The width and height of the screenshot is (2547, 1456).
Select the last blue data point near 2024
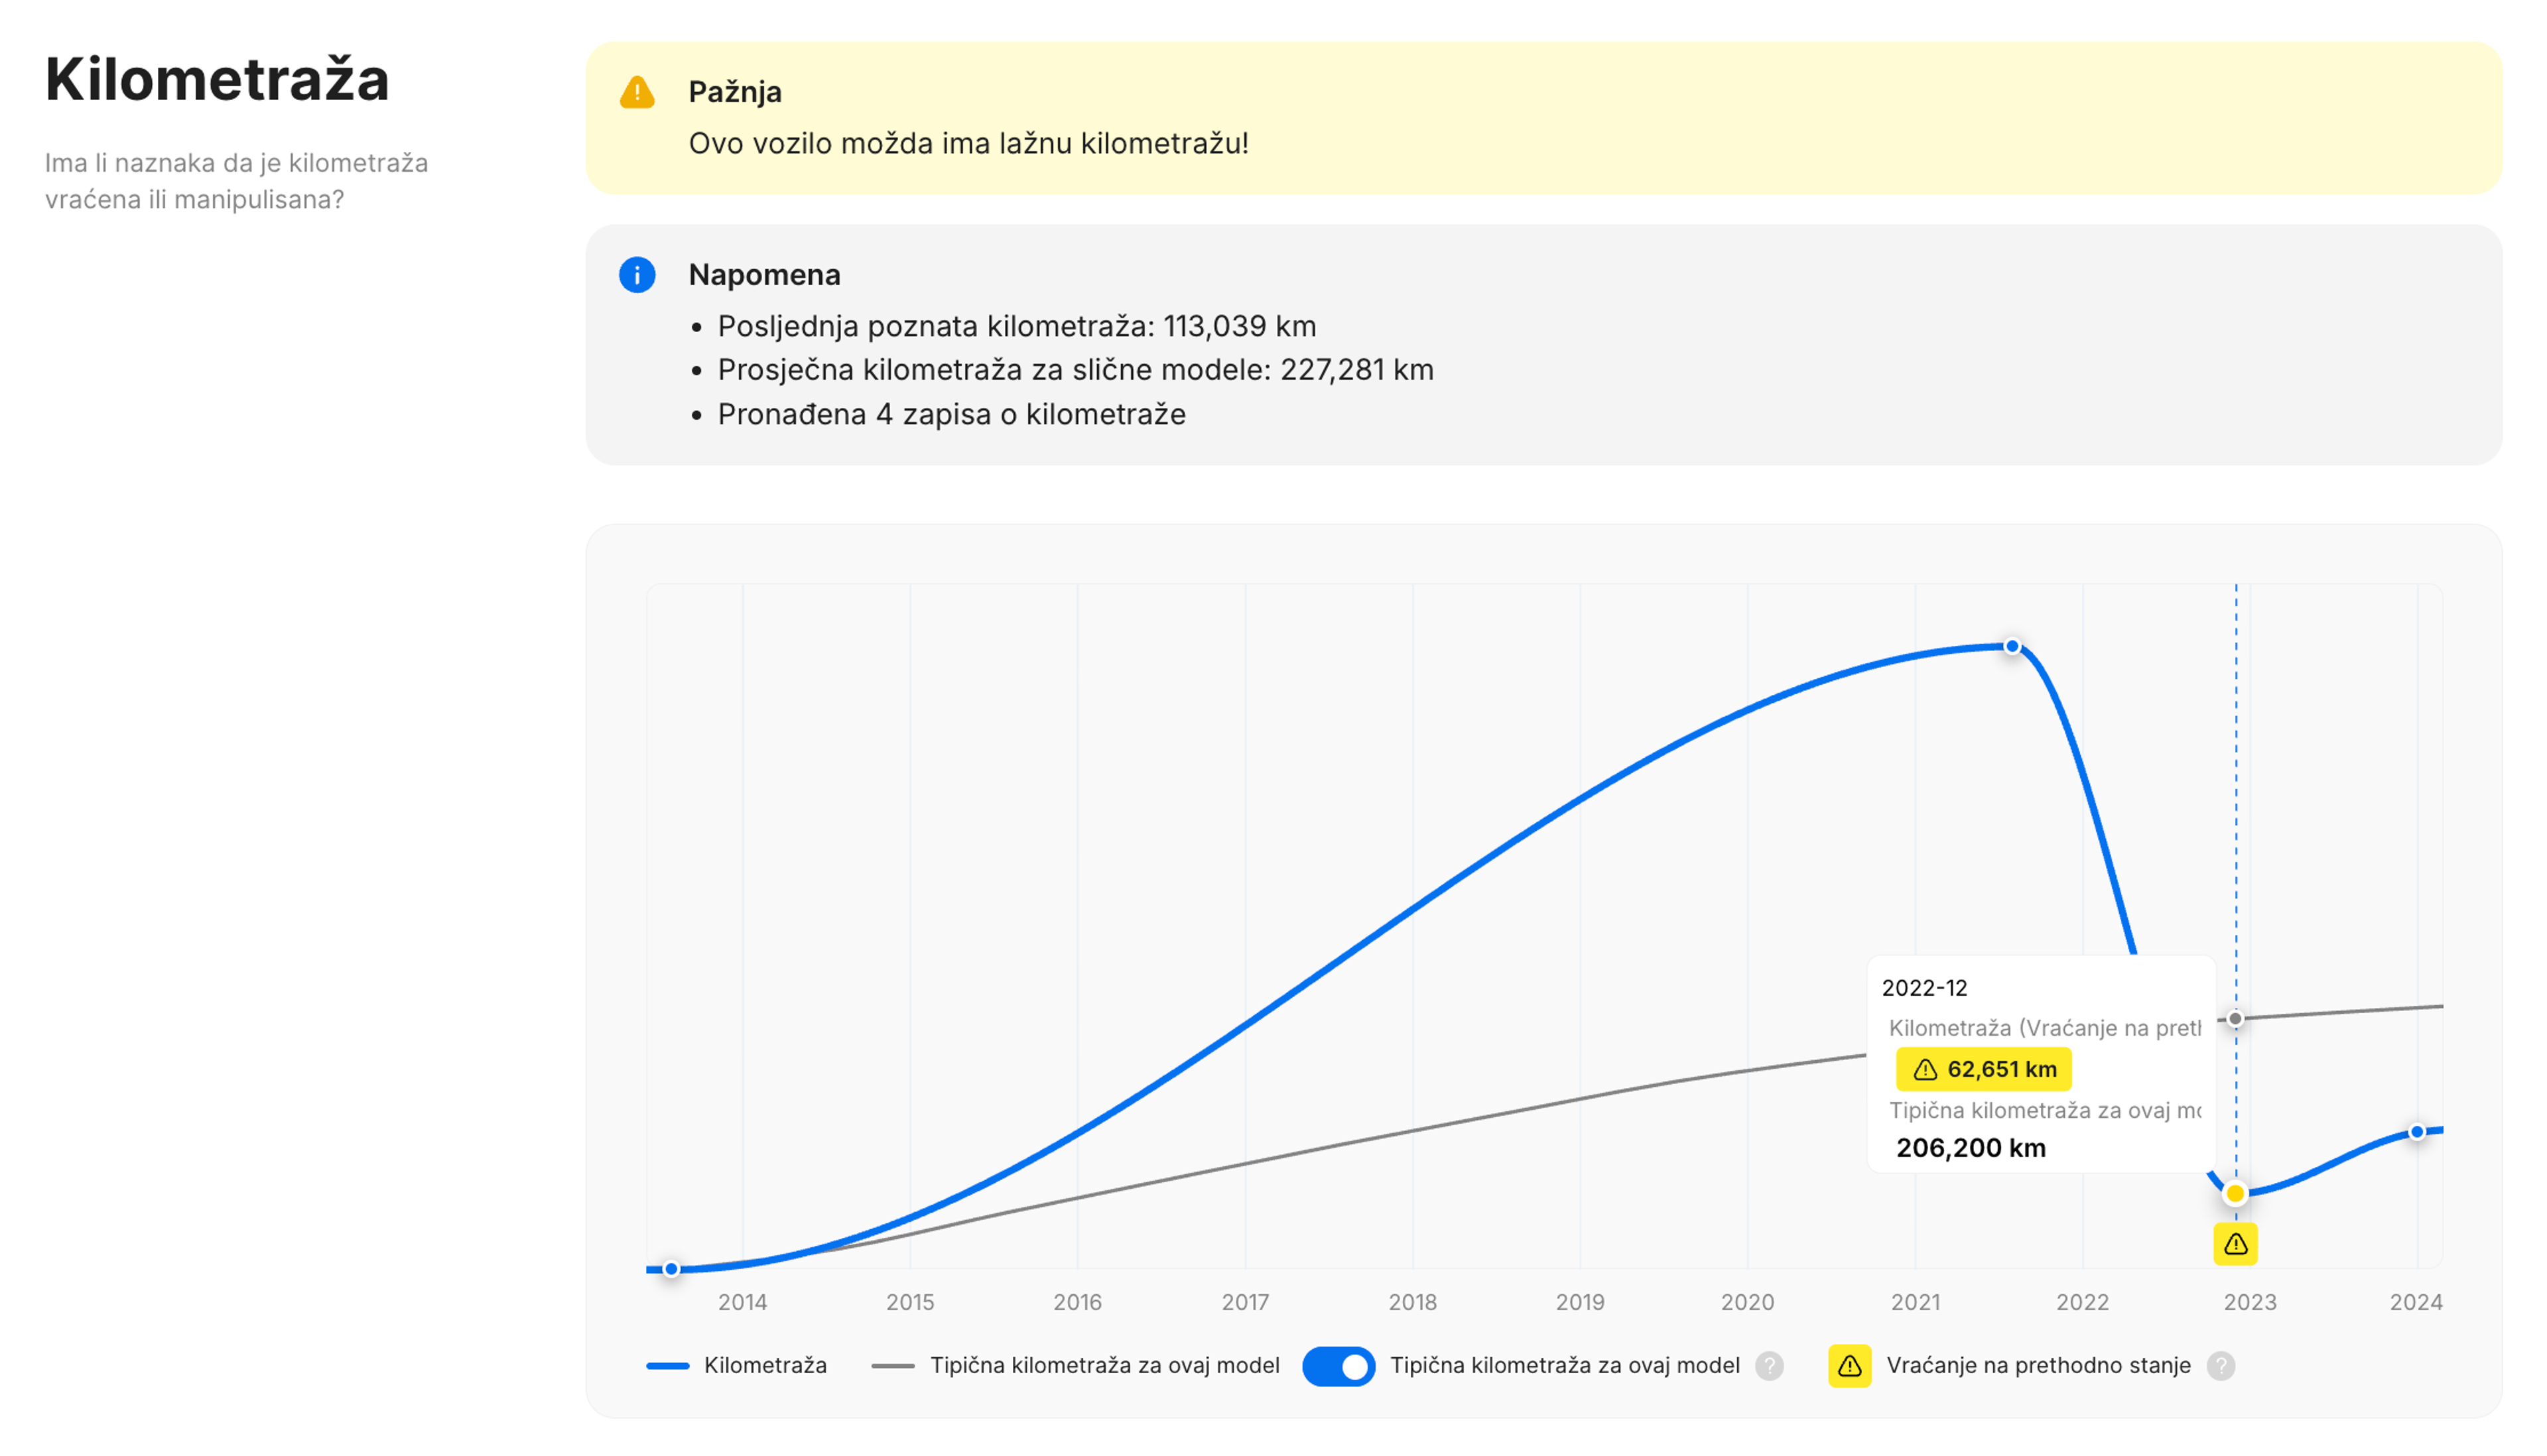click(2417, 1132)
